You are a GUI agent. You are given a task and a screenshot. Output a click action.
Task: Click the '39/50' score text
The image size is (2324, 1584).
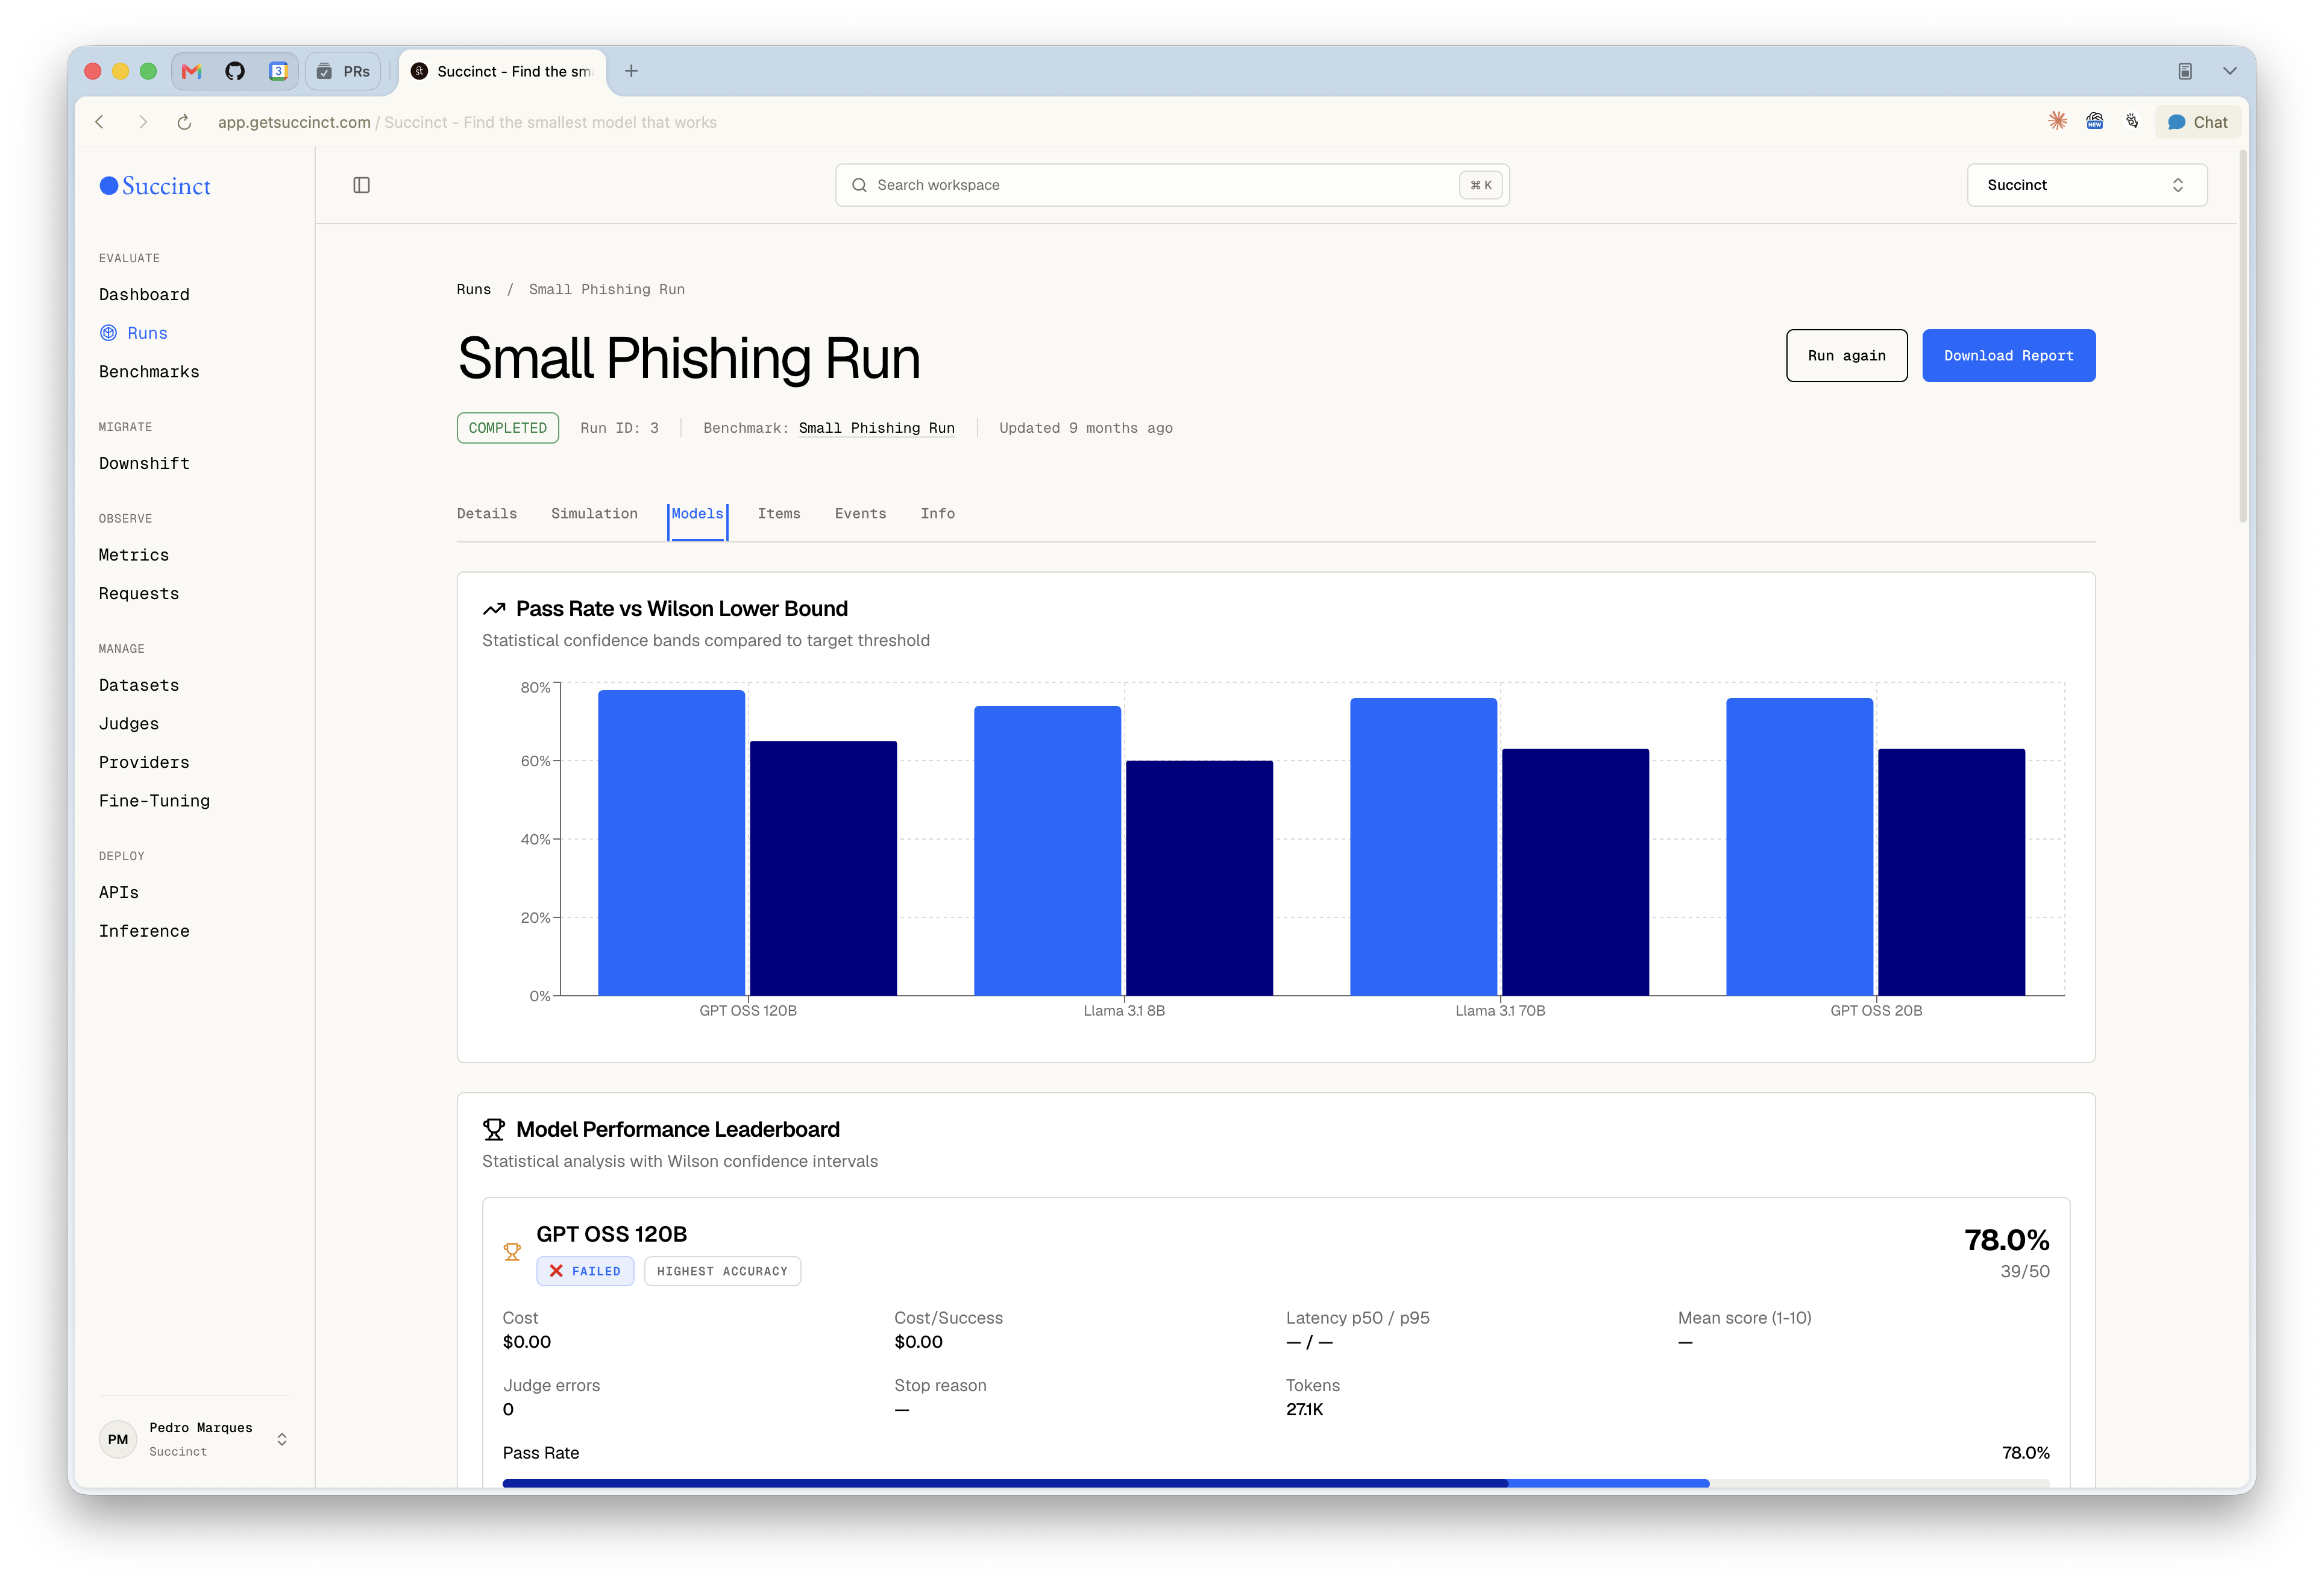coord(2024,1271)
